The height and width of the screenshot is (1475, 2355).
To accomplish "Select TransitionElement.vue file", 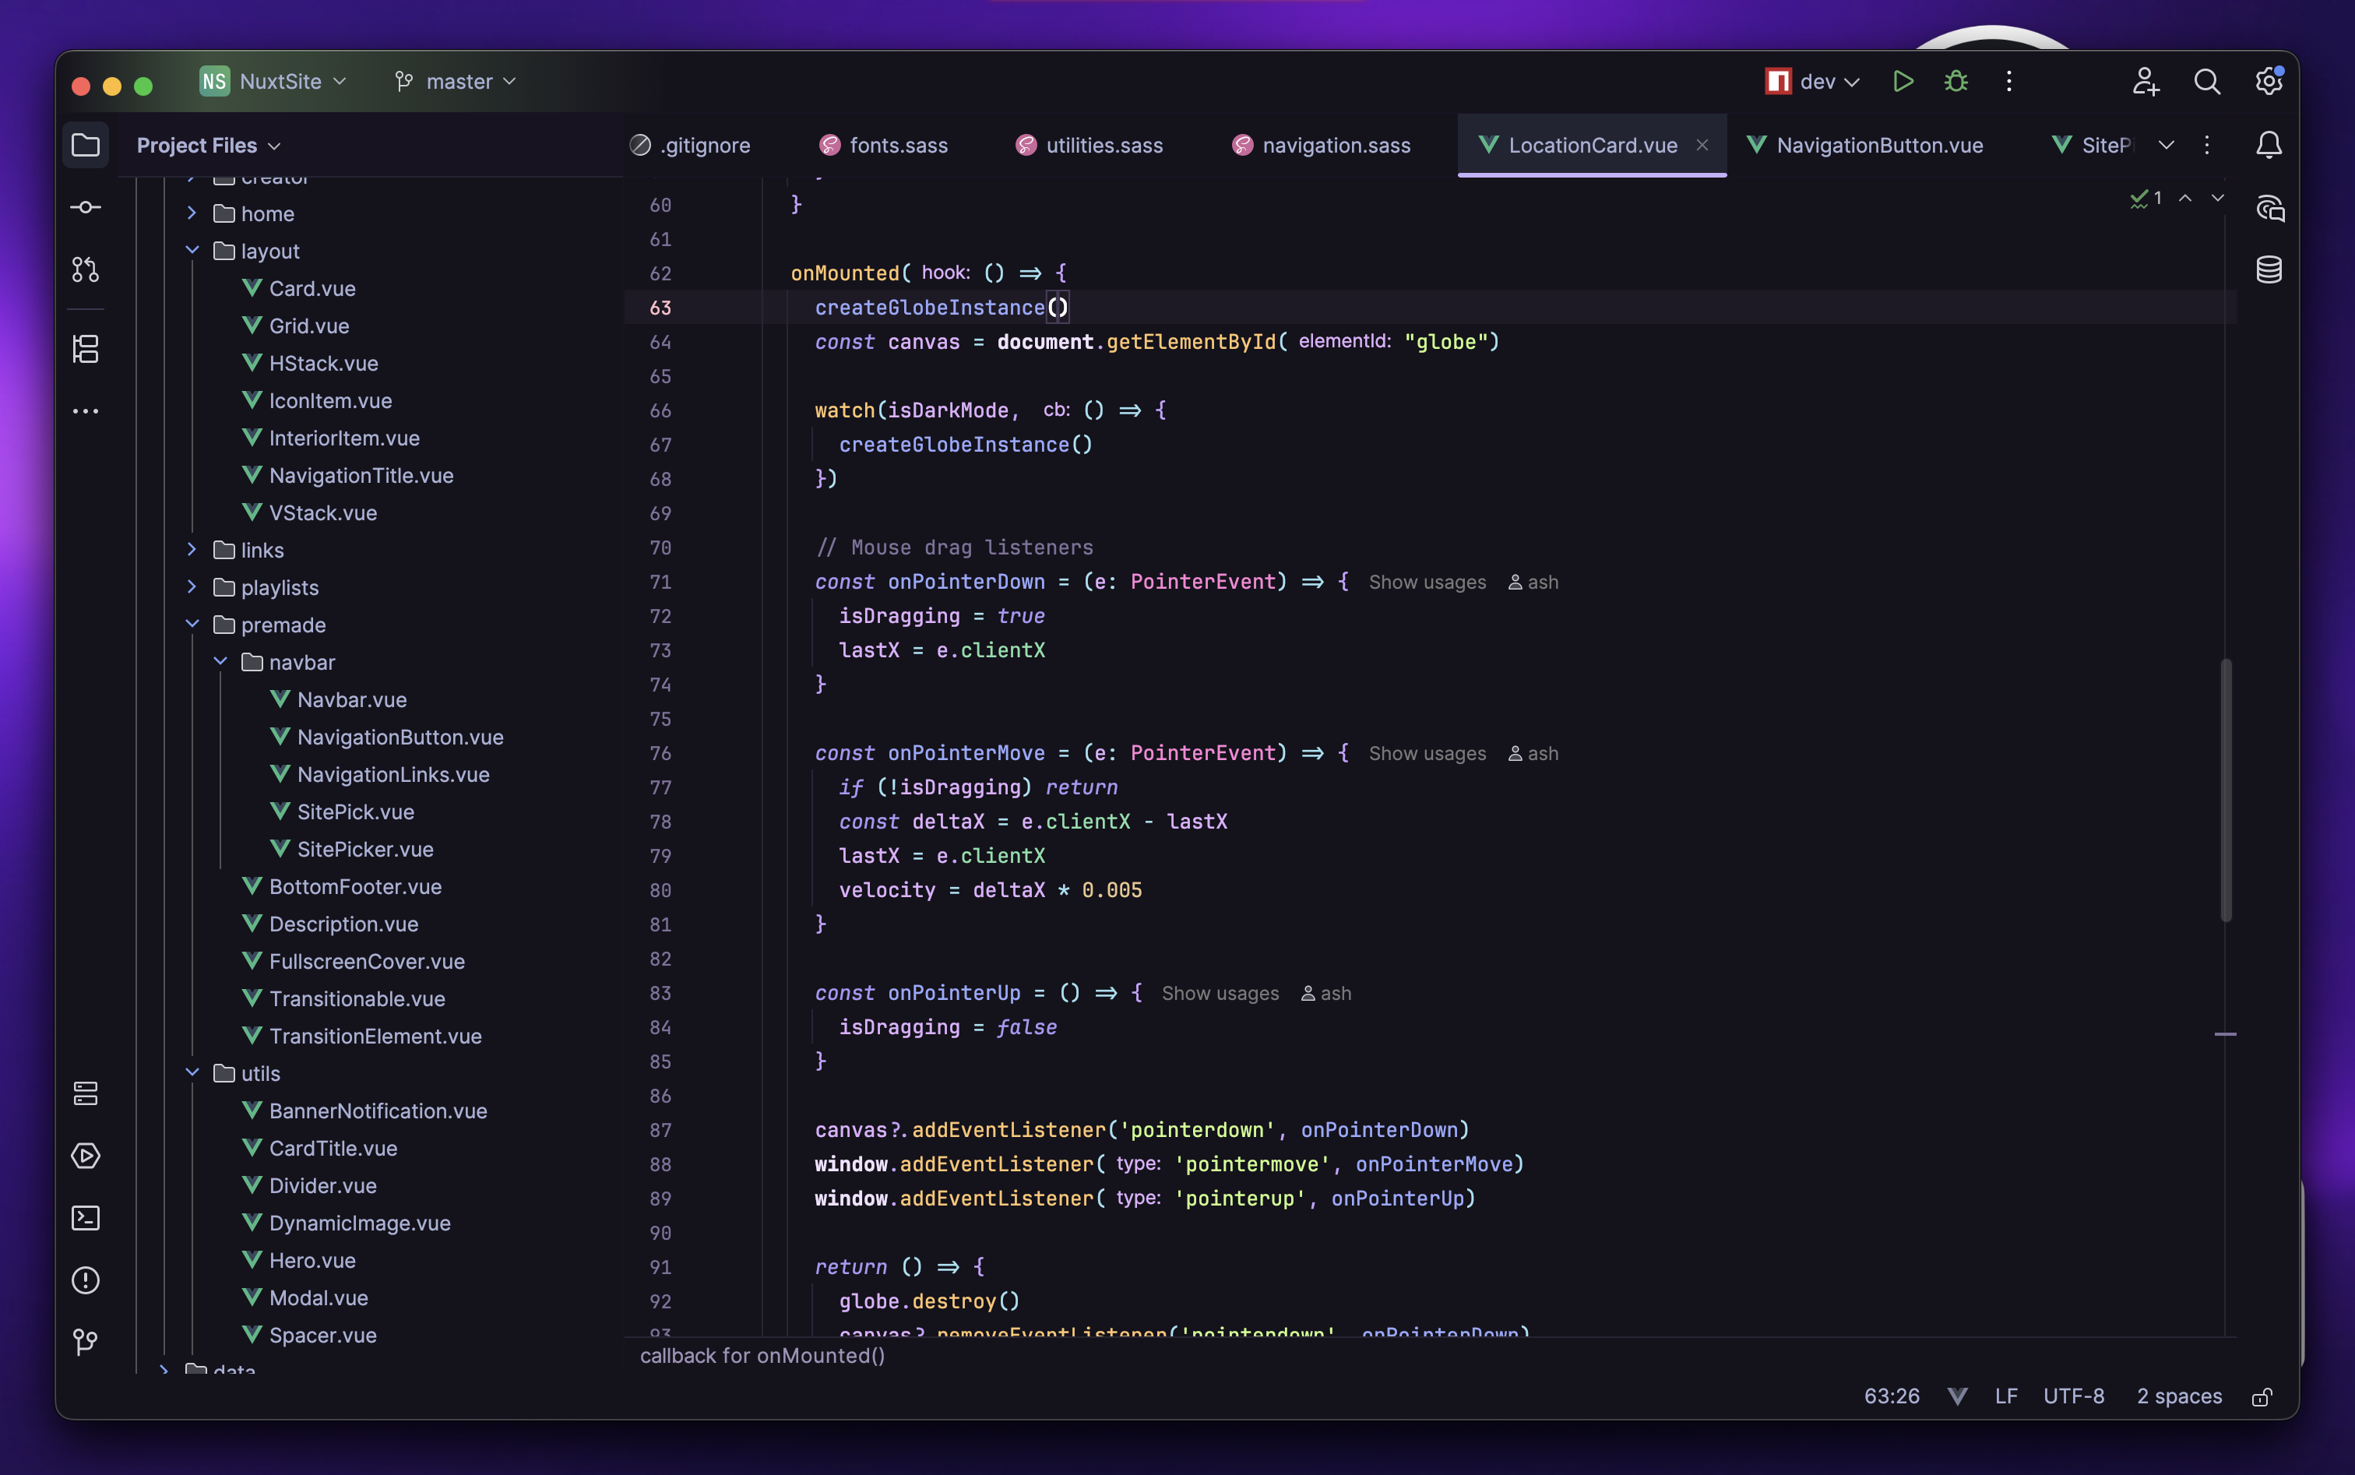I will click(x=375, y=1036).
